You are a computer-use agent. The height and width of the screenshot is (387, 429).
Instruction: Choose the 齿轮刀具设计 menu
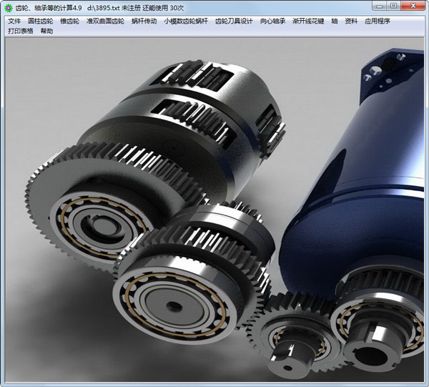pyautogui.click(x=234, y=21)
